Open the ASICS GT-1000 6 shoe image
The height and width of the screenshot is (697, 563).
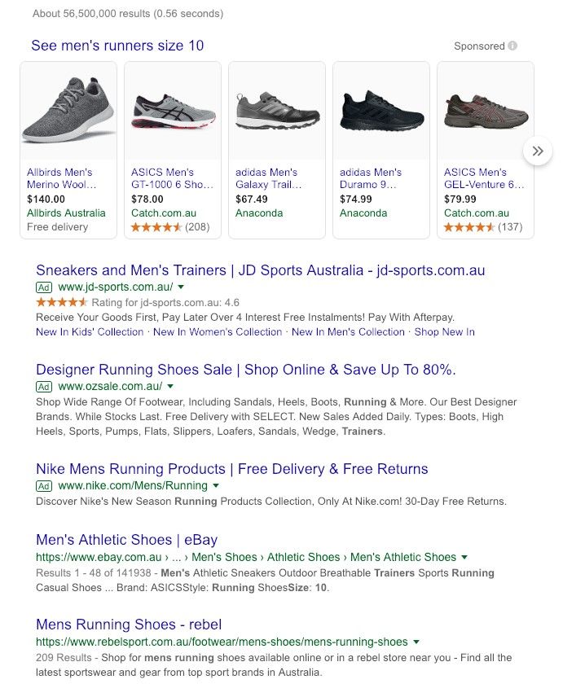click(173, 111)
